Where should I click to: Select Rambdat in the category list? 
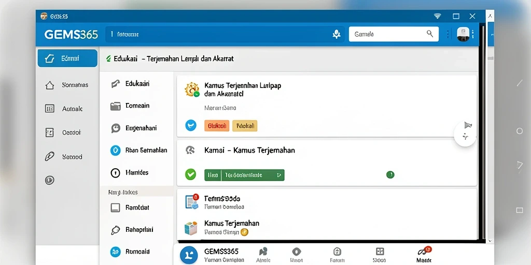[x=137, y=208]
